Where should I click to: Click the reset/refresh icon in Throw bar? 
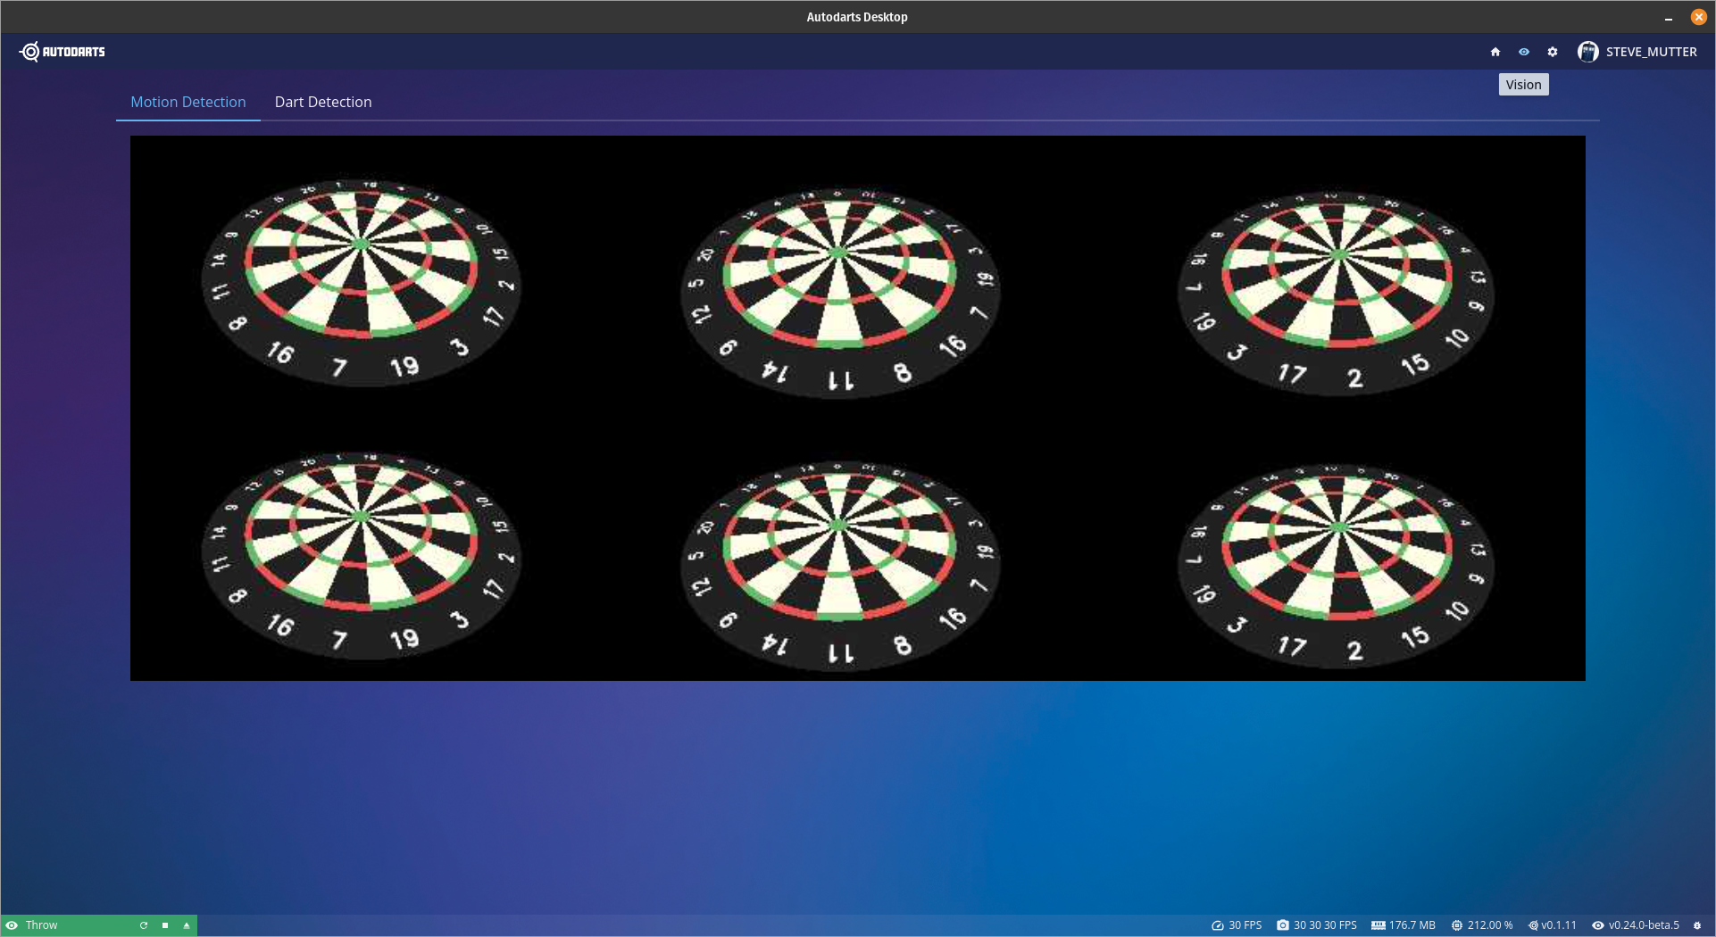pyautogui.click(x=144, y=925)
